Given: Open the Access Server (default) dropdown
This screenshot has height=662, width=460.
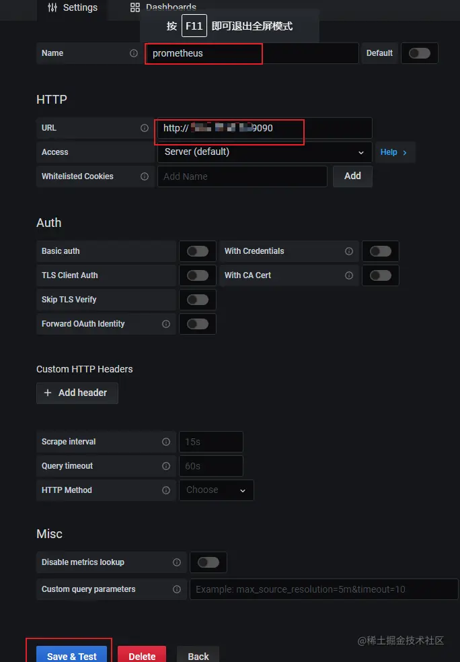Looking at the screenshot, I should click(x=265, y=152).
